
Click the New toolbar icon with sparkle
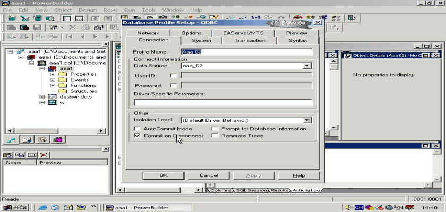[11, 19]
